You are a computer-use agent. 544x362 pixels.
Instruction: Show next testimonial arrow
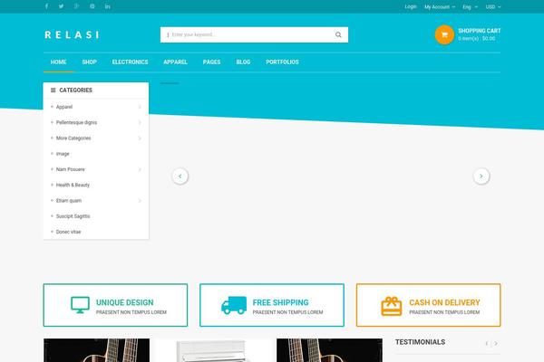(496, 343)
